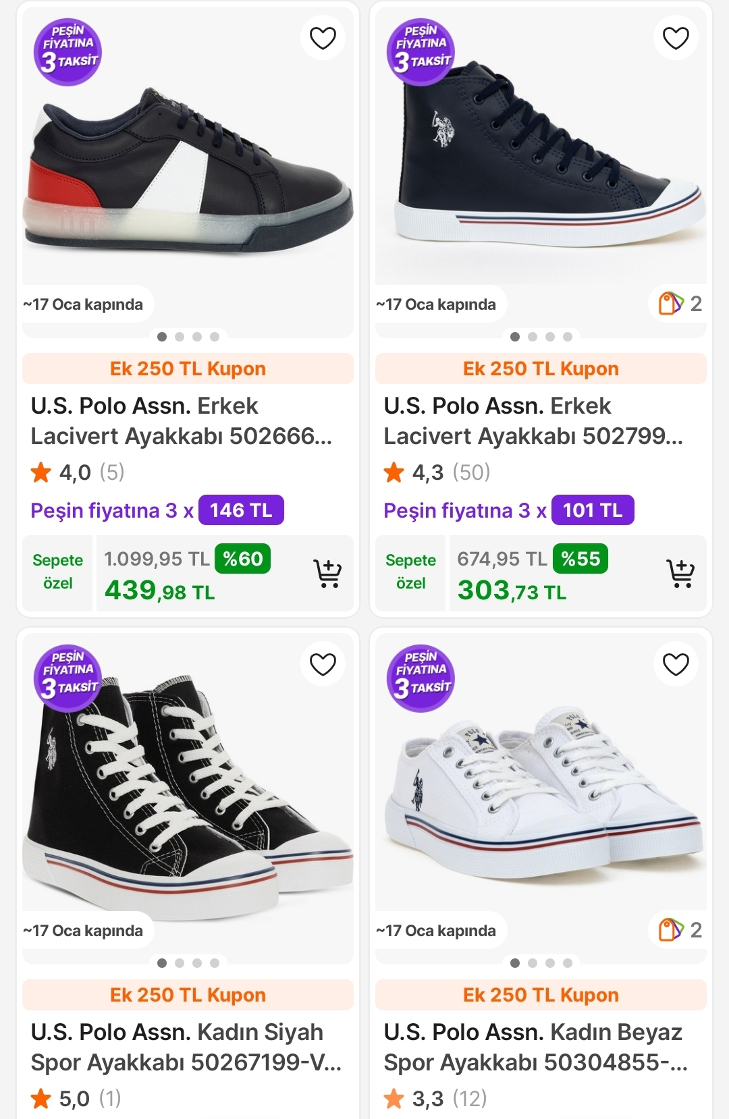Tap the Ek 250 TL Kupon banner on black high-top
Screen dimensions: 729x1119
188,995
